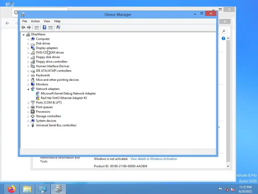Viewport: 258px width, 194px height.
Task: Click the Red Hat VirtIO adapter warning icon
Action: tap(38, 98)
